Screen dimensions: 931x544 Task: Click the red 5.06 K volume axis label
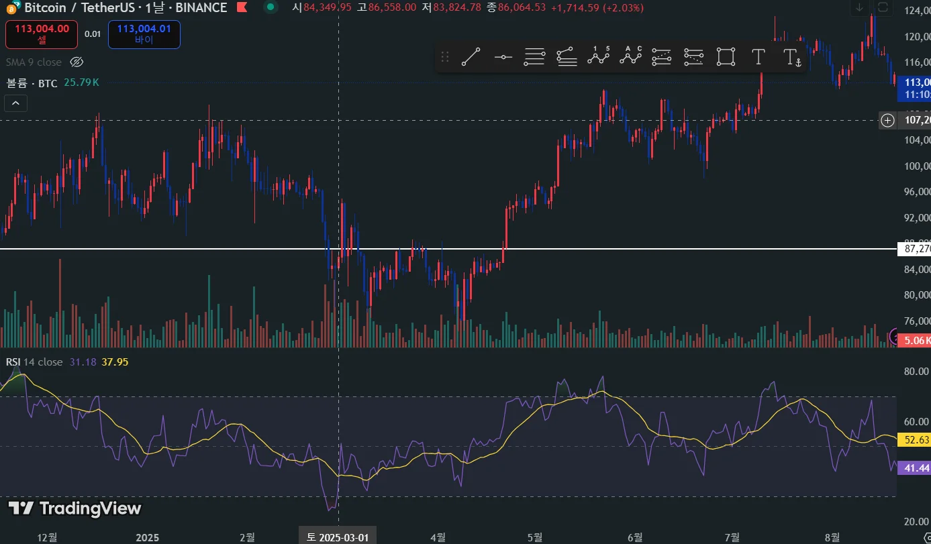coord(914,340)
